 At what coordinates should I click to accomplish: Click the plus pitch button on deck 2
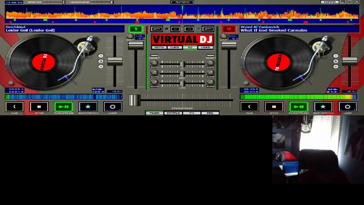click(x=336, y=66)
